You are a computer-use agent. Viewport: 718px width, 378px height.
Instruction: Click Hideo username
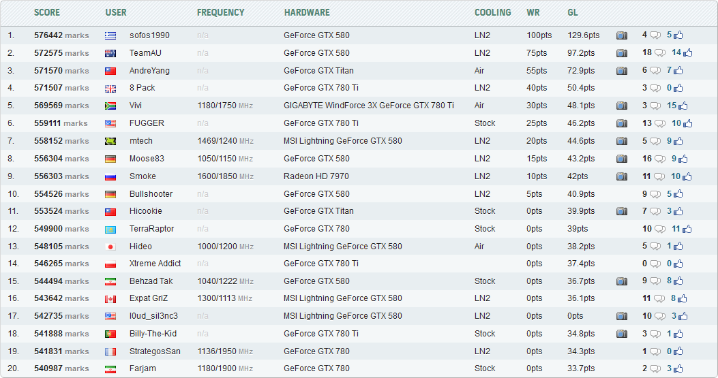click(x=140, y=246)
